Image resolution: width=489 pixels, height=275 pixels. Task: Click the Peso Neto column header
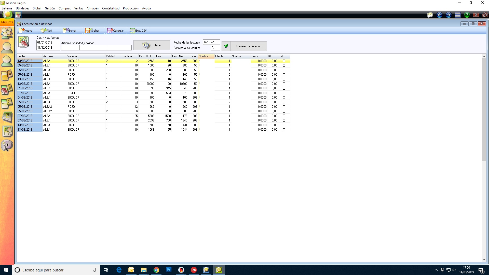point(180,56)
